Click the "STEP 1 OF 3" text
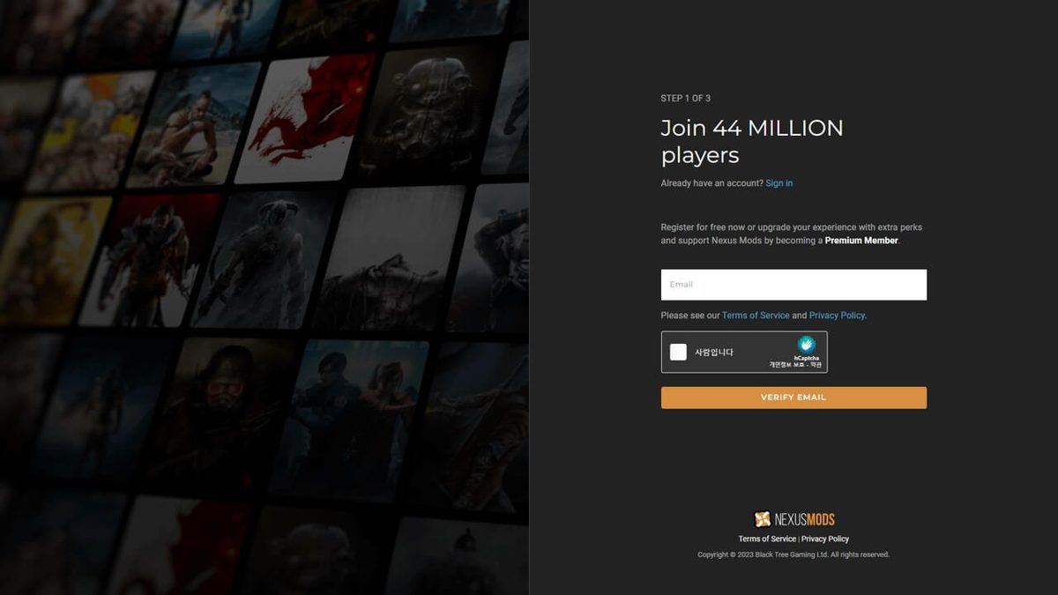Image resolution: width=1058 pixels, height=595 pixels. pyautogui.click(x=685, y=99)
